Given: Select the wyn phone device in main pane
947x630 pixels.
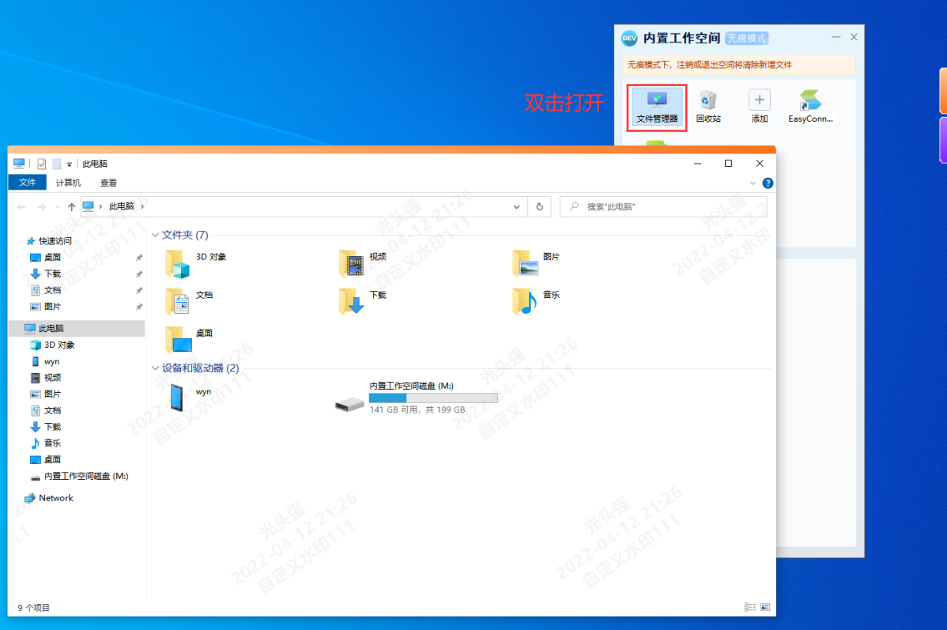Looking at the screenshot, I should click(176, 398).
